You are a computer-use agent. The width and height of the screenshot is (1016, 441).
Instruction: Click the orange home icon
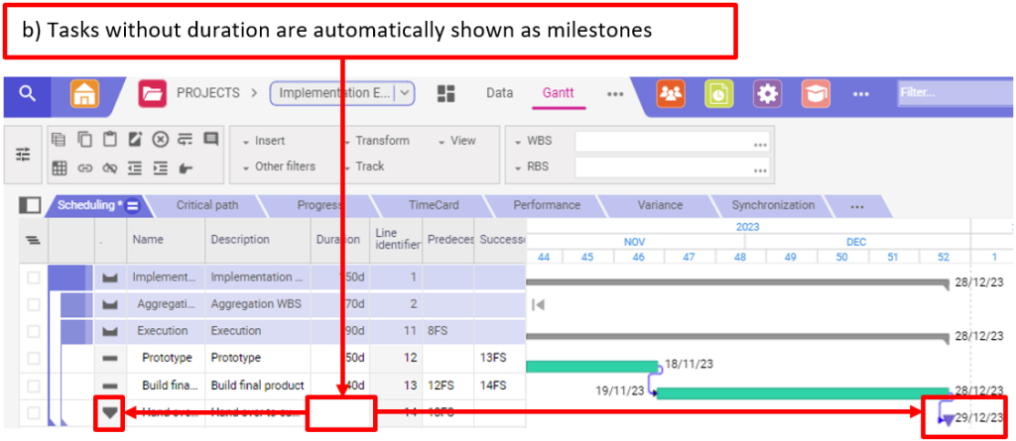[x=84, y=93]
